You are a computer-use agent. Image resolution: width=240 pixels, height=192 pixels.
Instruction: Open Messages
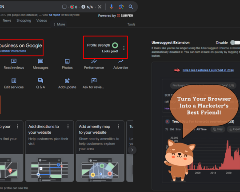(x=40, y=64)
